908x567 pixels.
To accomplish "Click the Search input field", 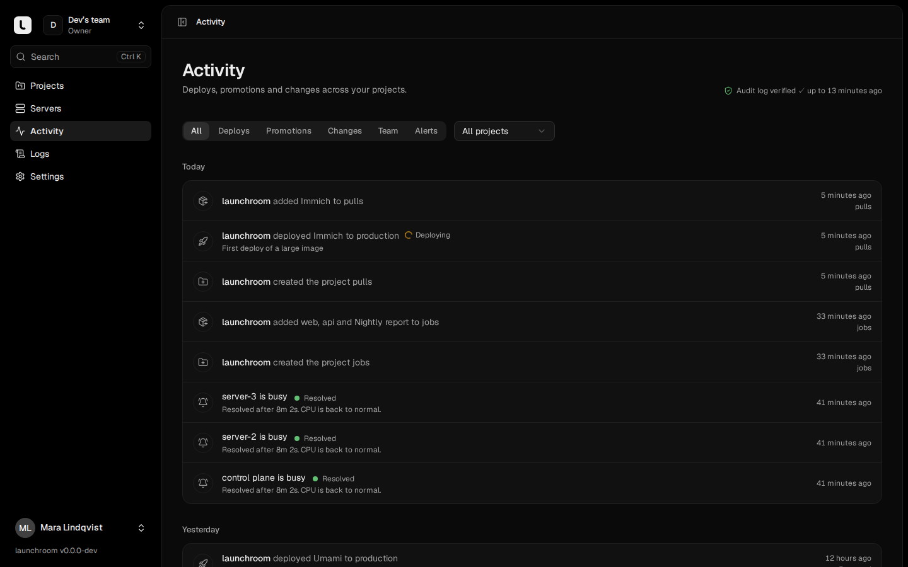I will (x=81, y=57).
